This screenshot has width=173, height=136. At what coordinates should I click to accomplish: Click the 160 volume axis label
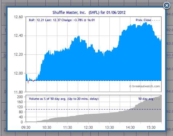click(20, 102)
